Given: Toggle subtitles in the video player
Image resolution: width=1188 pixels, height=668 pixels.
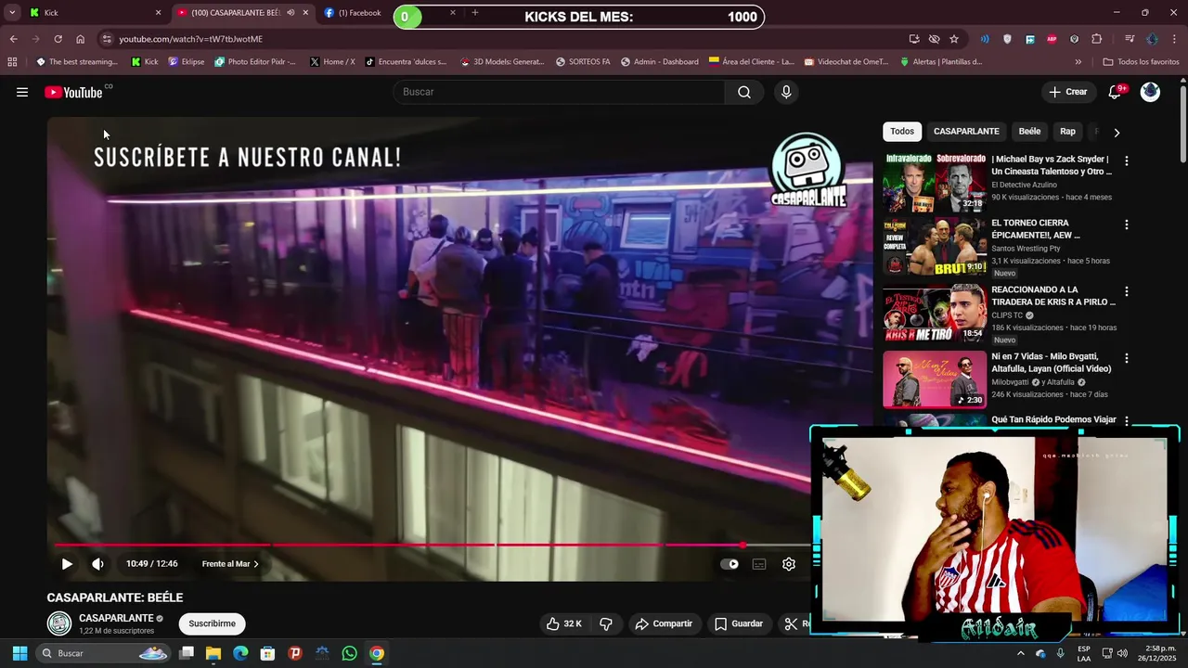Looking at the screenshot, I should (759, 564).
